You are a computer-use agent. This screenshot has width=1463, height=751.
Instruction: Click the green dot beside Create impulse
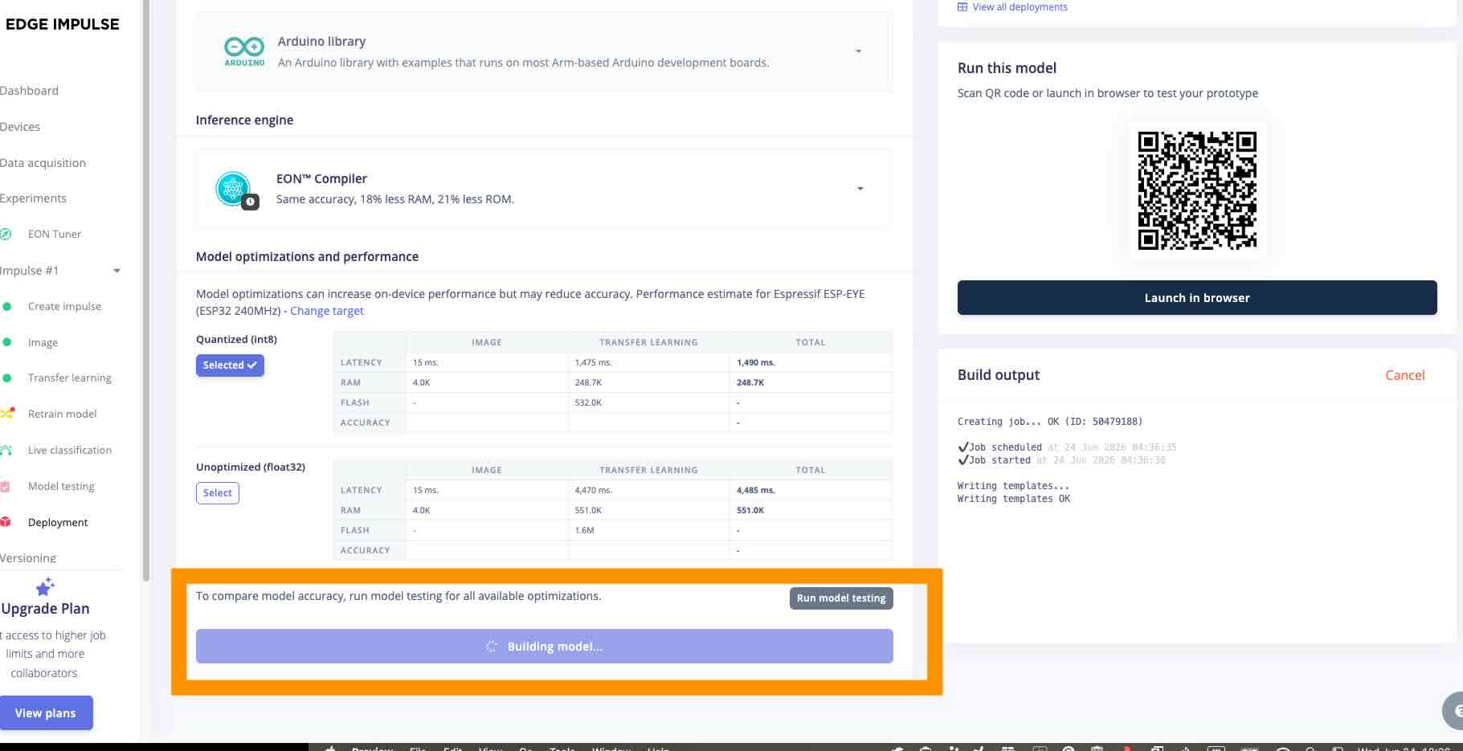click(x=7, y=306)
